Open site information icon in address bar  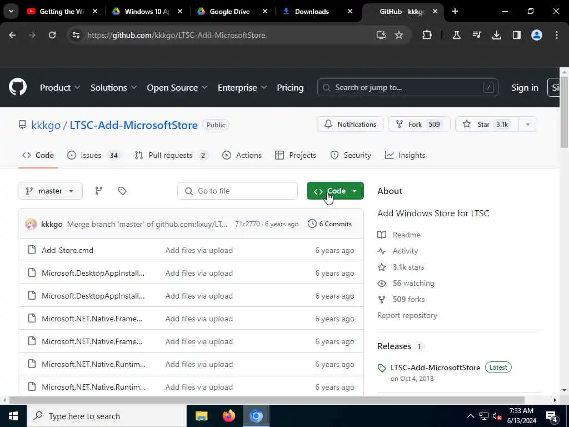click(76, 35)
